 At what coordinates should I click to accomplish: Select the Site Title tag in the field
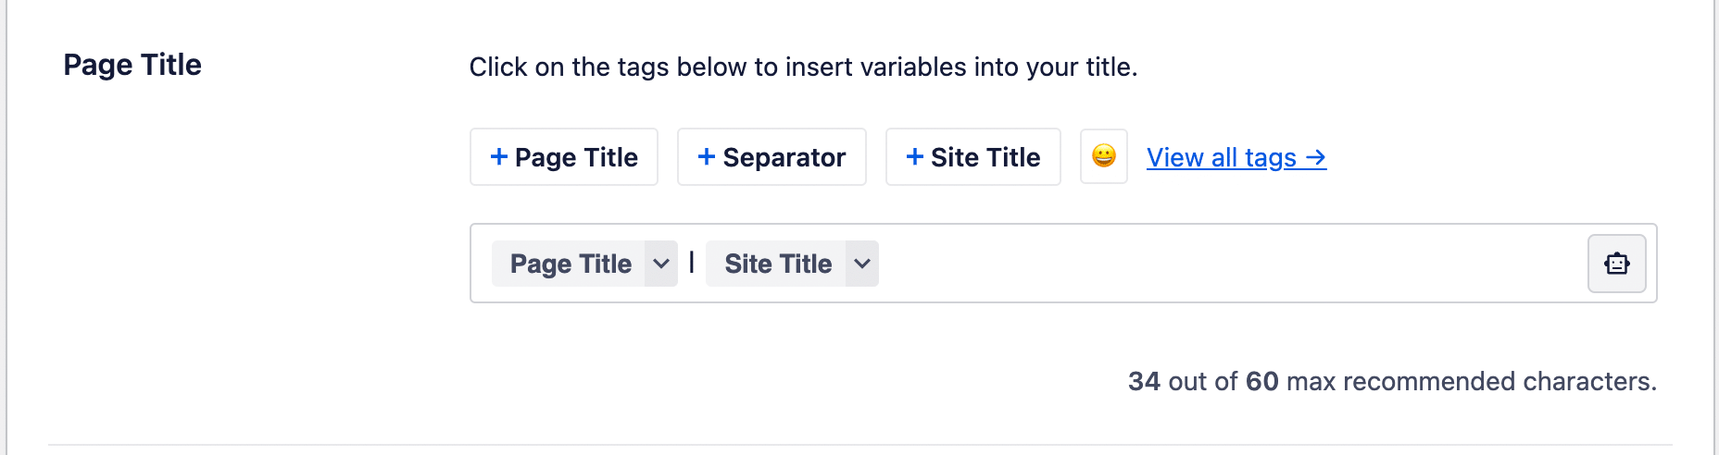tap(777, 264)
